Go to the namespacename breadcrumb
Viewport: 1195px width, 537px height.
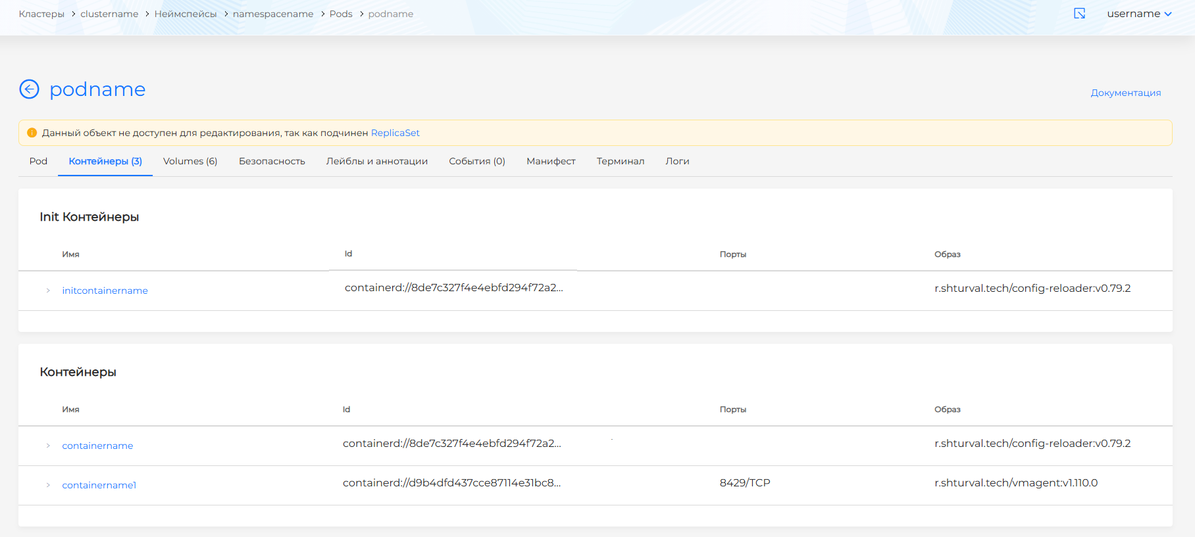[x=272, y=14]
